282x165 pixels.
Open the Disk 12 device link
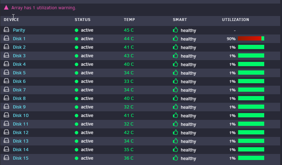point(21,133)
